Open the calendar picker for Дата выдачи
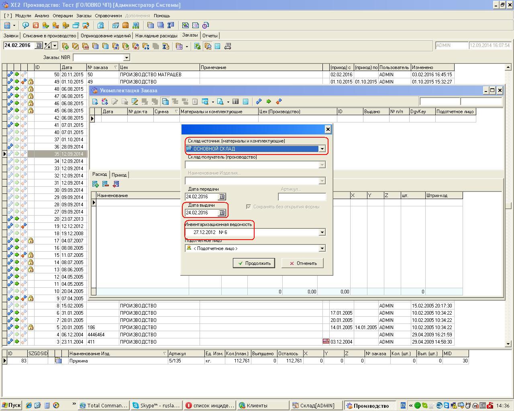Screen dimensions: 514x411 (x=222, y=213)
